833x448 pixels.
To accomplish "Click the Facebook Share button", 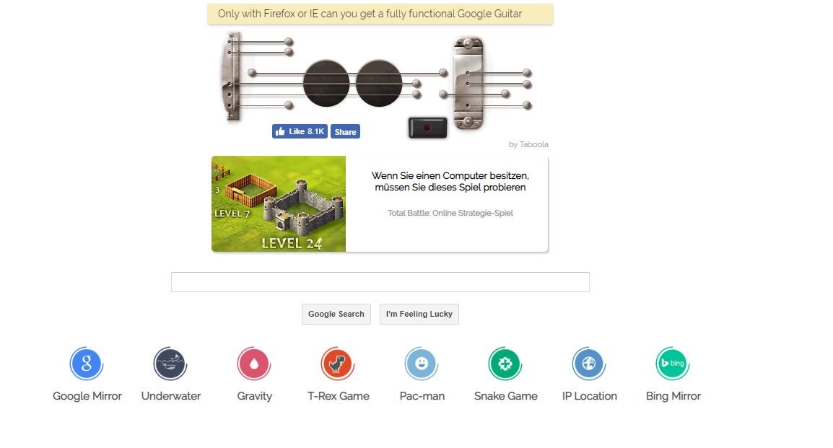I will [345, 131].
